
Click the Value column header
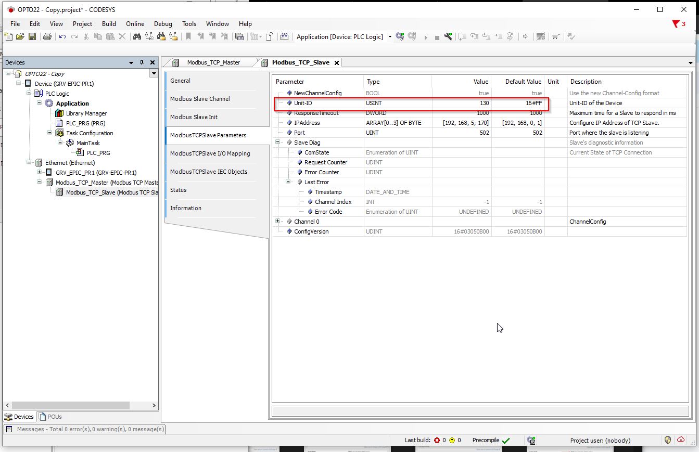[x=461, y=82]
